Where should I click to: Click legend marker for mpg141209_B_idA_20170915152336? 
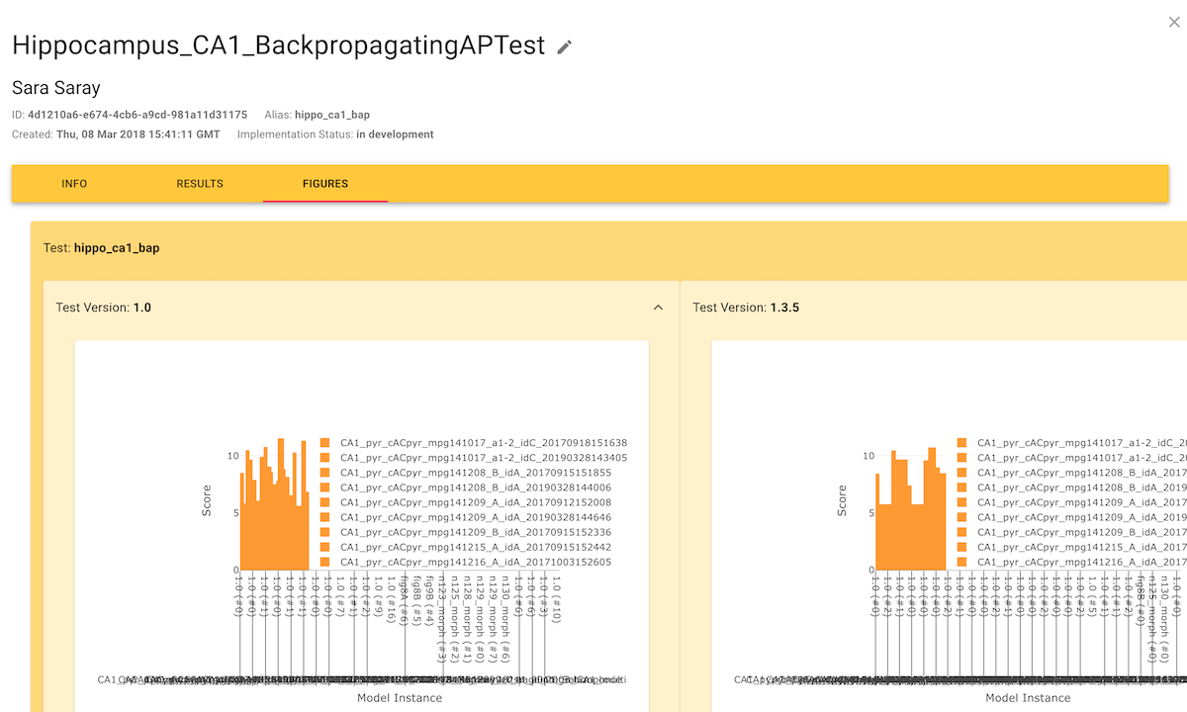pyautogui.click(x=324, y=532)
